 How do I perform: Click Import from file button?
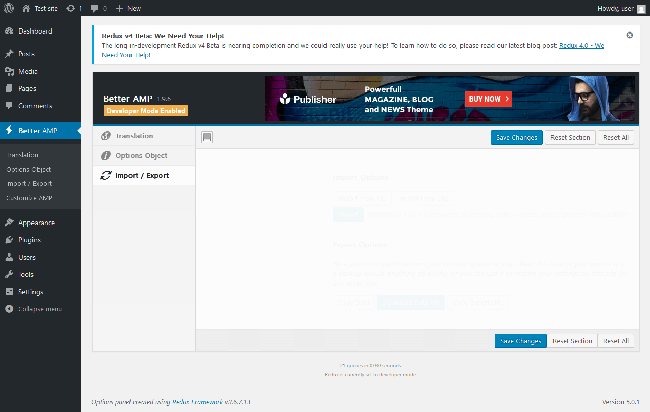(x=362, y=198)
